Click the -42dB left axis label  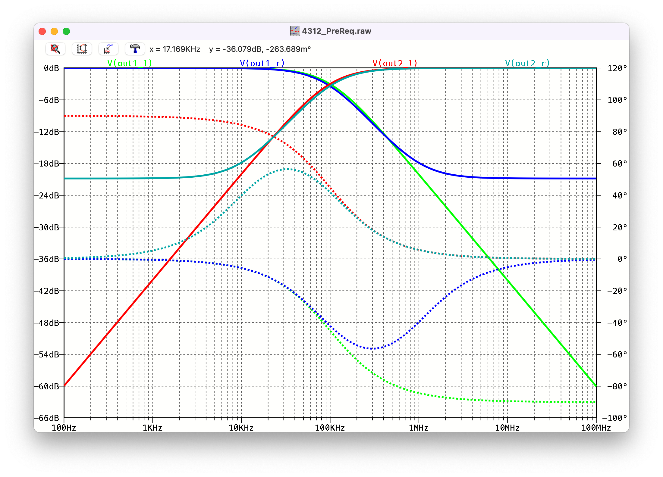tap(47, 291)
